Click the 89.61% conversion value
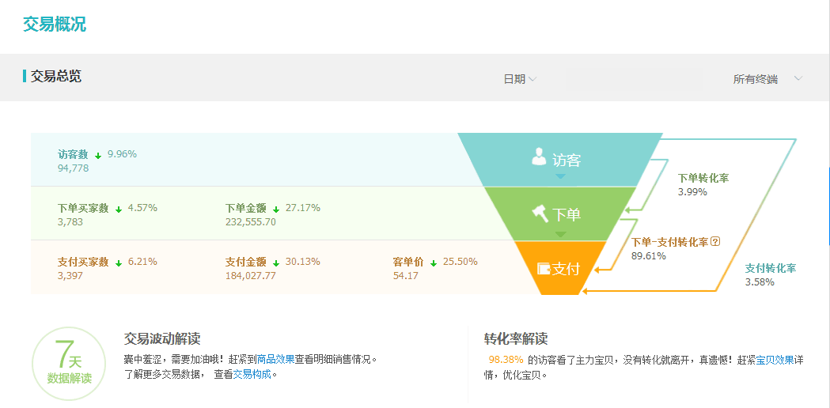The image size is (830, 408). tap(649, 256)
